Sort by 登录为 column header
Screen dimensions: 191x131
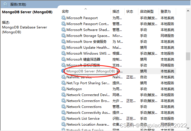click(165, 12)
